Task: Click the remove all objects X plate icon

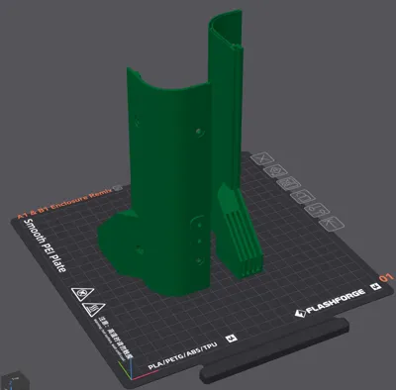Action: tap(263, 158)
